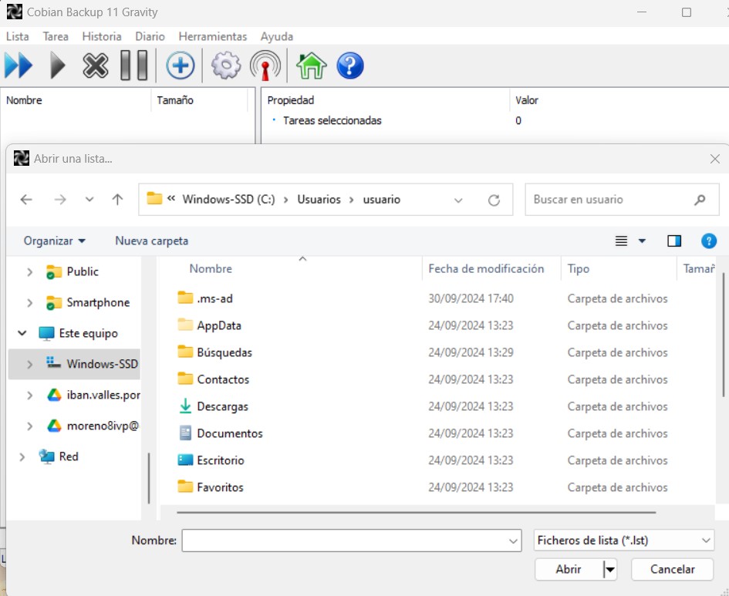Click the Abort tasks X icon
This screenshot has width=729, height=596.
click(x=96, y=66)
